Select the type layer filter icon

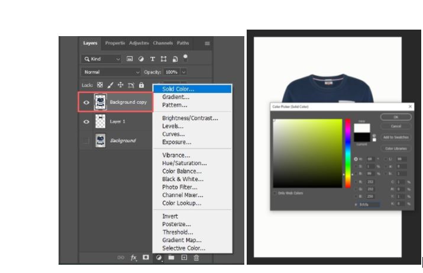[152, 59]
